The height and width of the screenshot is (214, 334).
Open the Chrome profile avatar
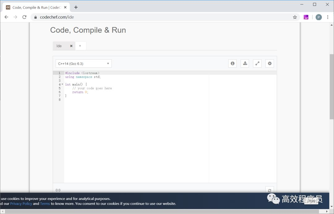tap(319, 17)
